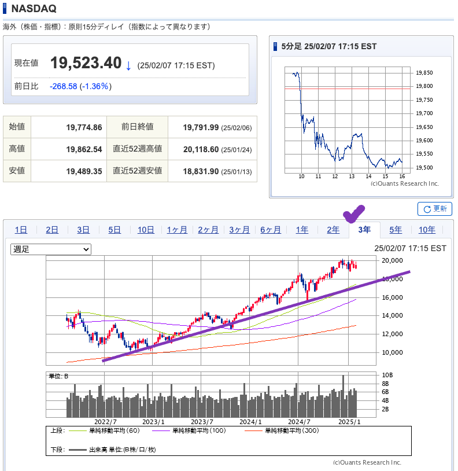The image size is (458, 471).
Task: Show the 10年 chart range
Action: [x=427, y=230]
